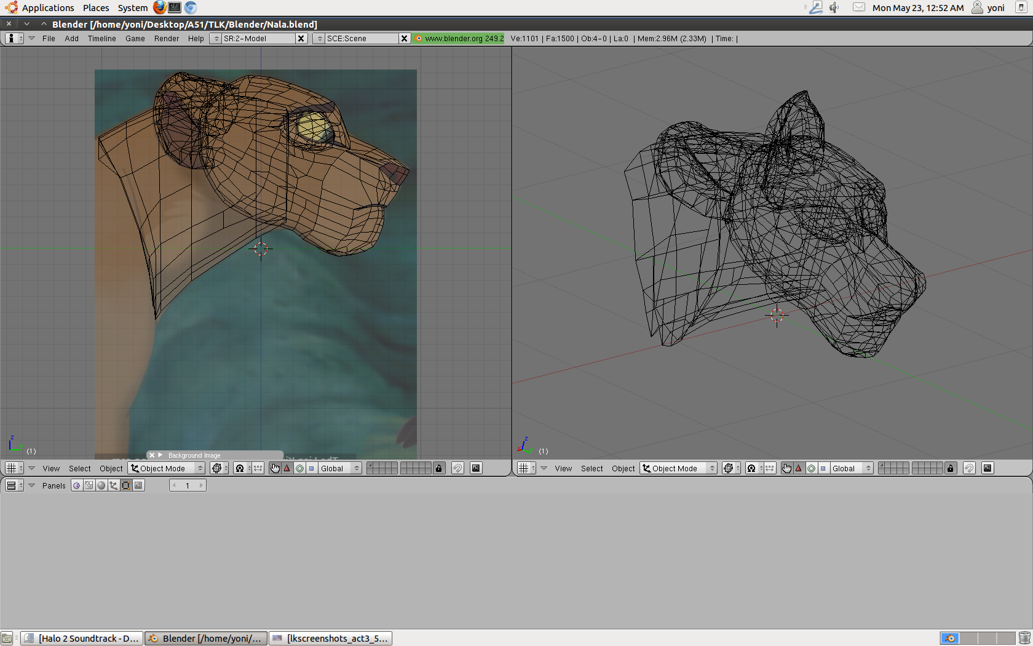Viewport: 1033px width, 646px height.
Task: Click the Scene context icon in Panels
Action: [138, 485]
